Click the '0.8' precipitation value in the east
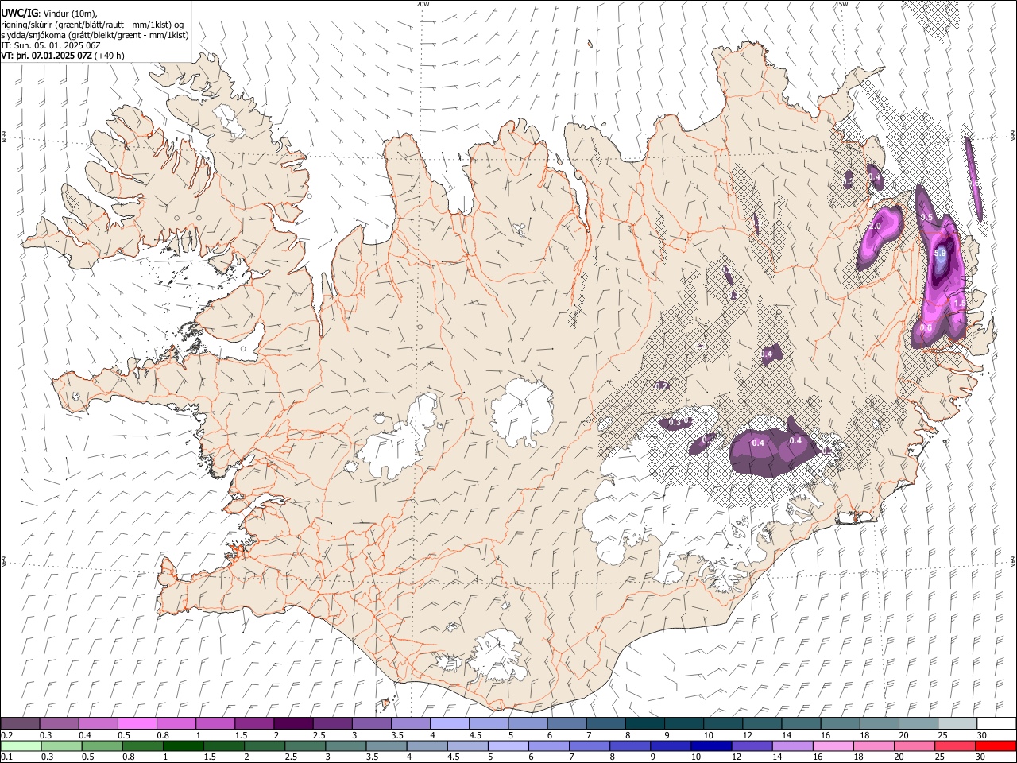This screenshot has width=1017, height=763. (926, 327)
